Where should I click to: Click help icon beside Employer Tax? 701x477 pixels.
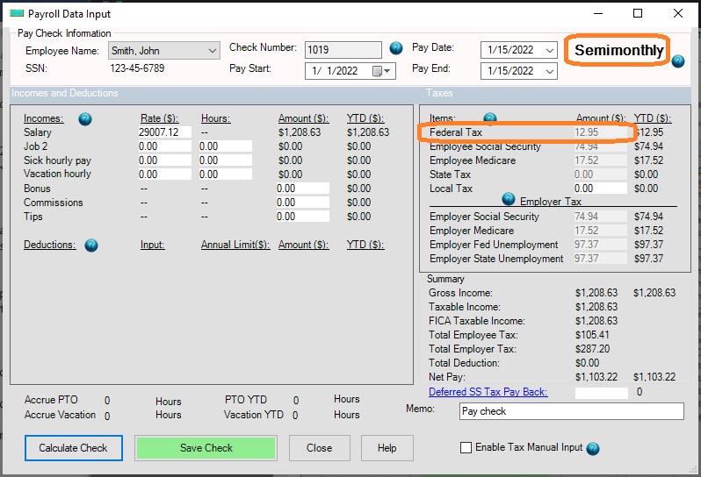(509, 200)
